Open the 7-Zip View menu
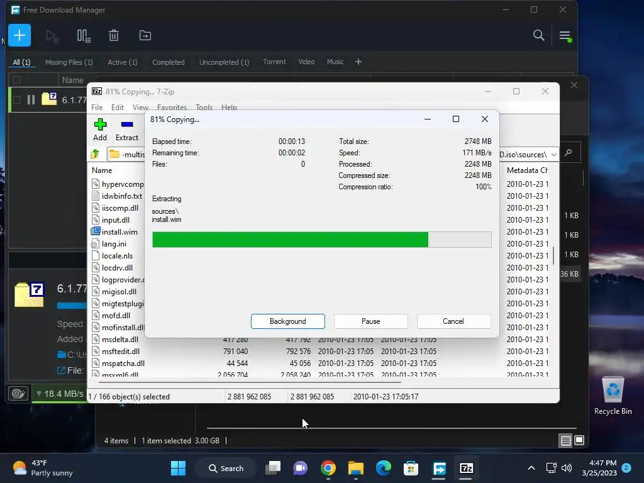644x483 pixels. (x=140, y=107)
